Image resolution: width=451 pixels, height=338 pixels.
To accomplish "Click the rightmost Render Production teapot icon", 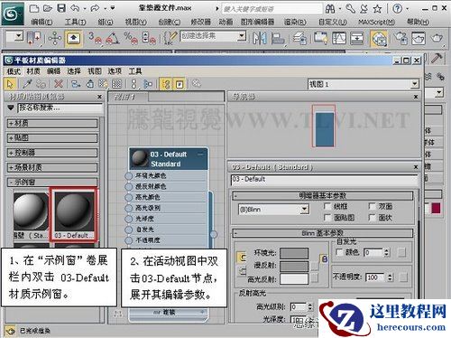I will pyautogui.click(x=437, y=38).
